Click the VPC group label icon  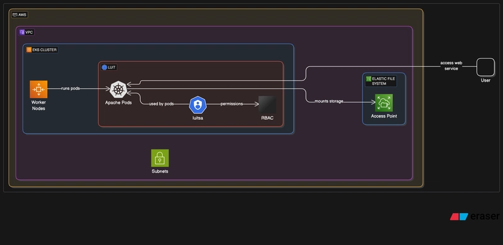[22, 32]
